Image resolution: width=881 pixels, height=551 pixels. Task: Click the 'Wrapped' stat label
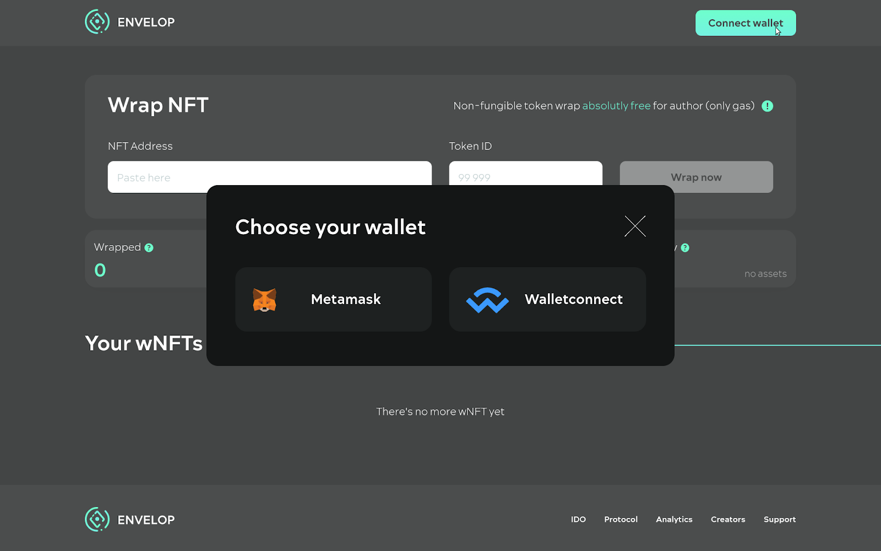click(x=117, y=247)
